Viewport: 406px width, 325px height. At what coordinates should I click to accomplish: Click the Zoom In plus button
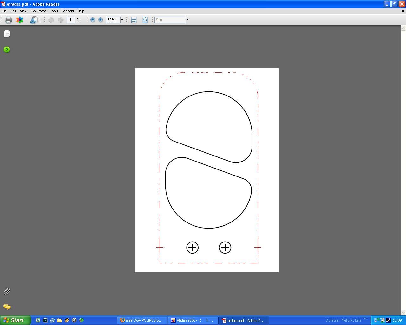101,20
